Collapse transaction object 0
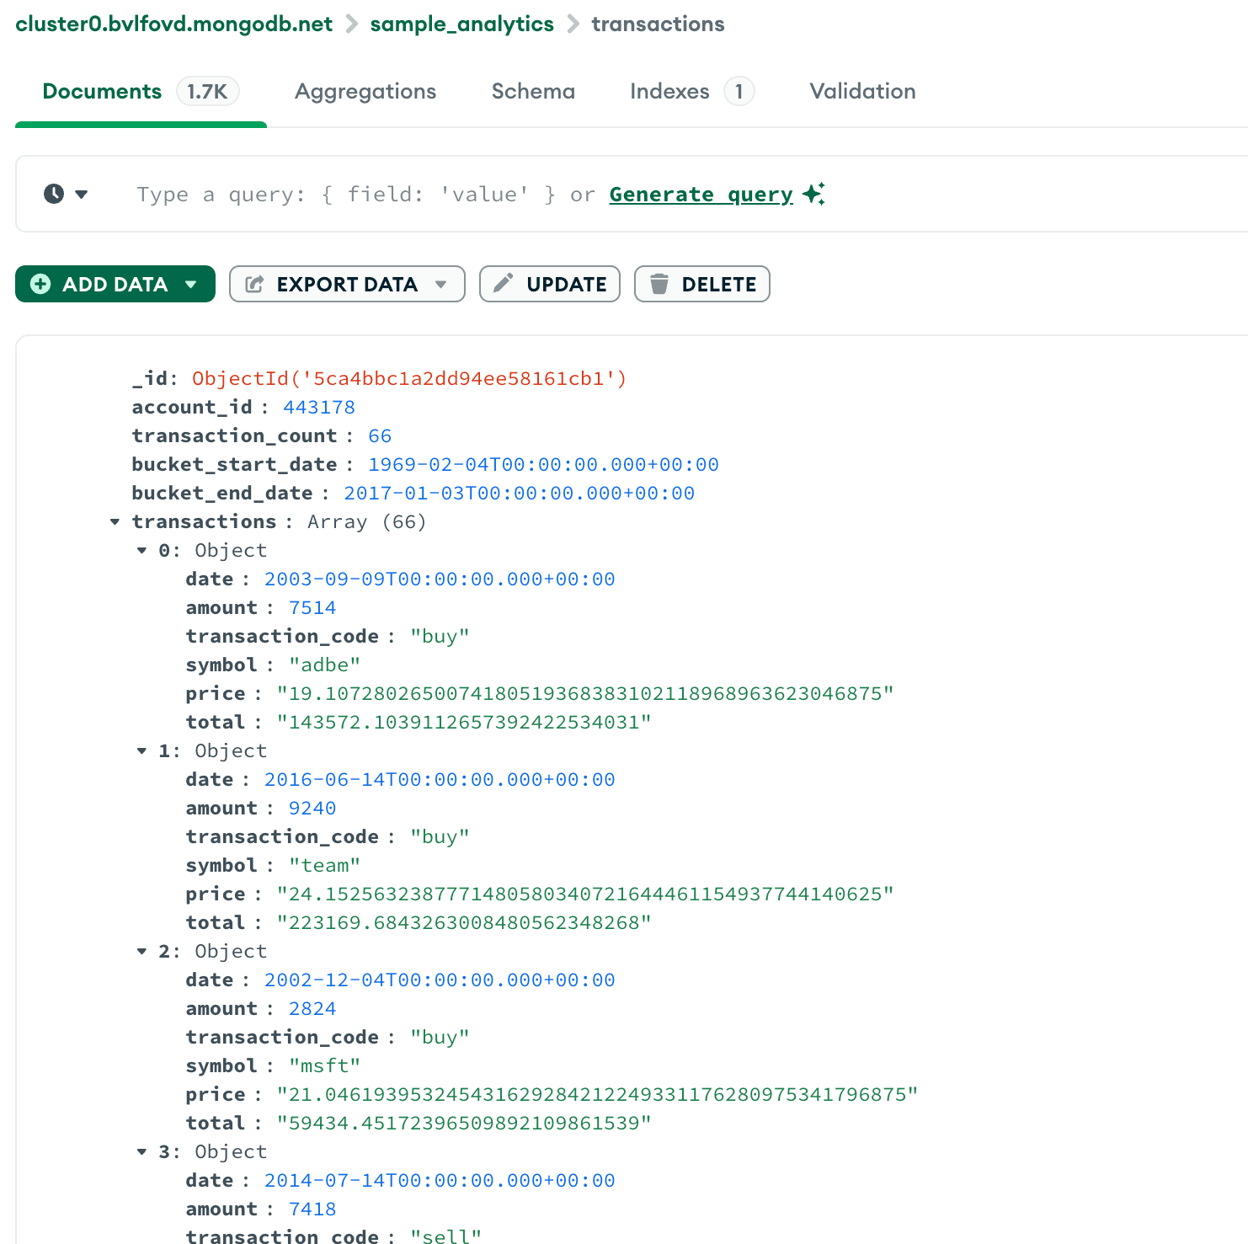 (x=141, y=551)
